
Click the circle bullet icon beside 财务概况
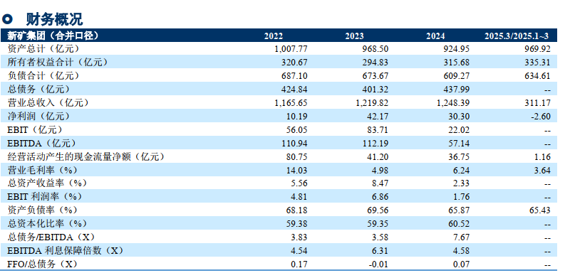click(8, 18)
